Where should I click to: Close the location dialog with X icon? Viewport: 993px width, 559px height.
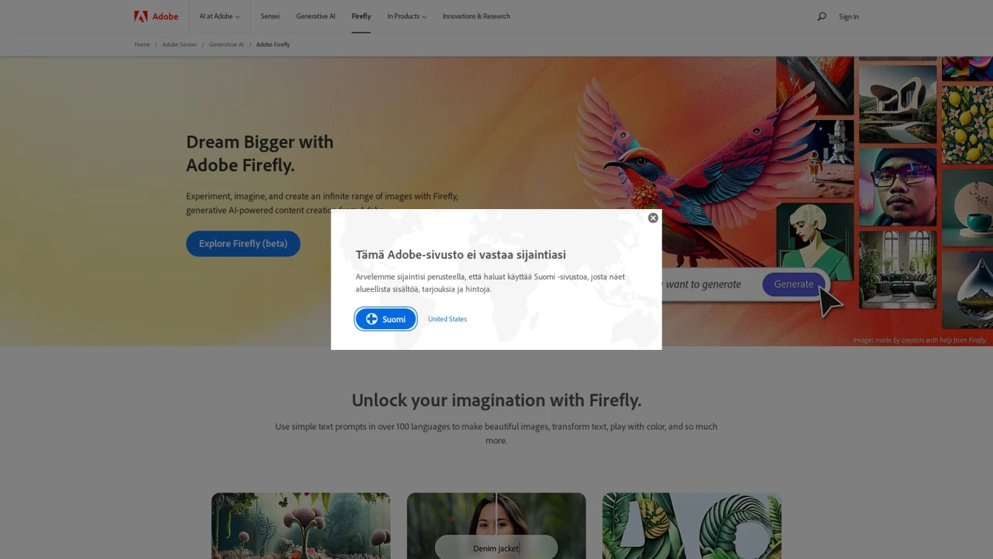tap(653, 218)
